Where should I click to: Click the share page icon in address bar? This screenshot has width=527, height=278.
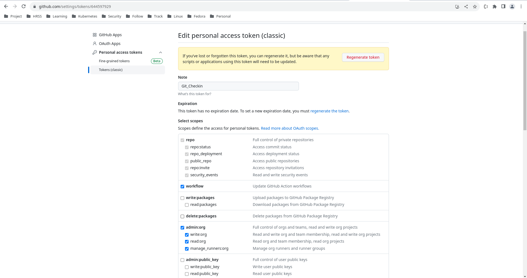click(x=466, y=7)
